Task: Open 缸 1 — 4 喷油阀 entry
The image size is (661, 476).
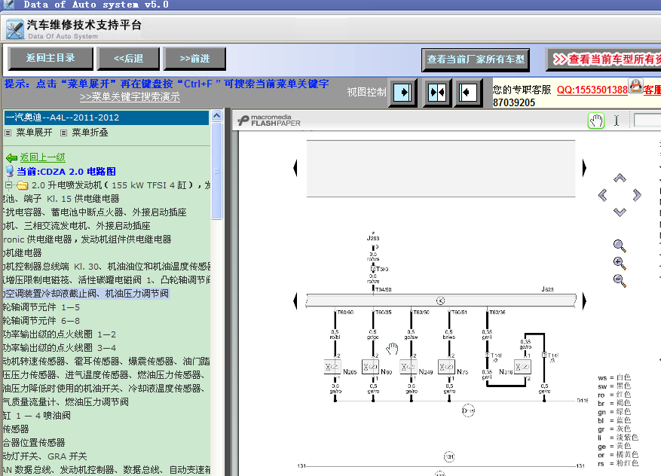Action: point(37,416)
